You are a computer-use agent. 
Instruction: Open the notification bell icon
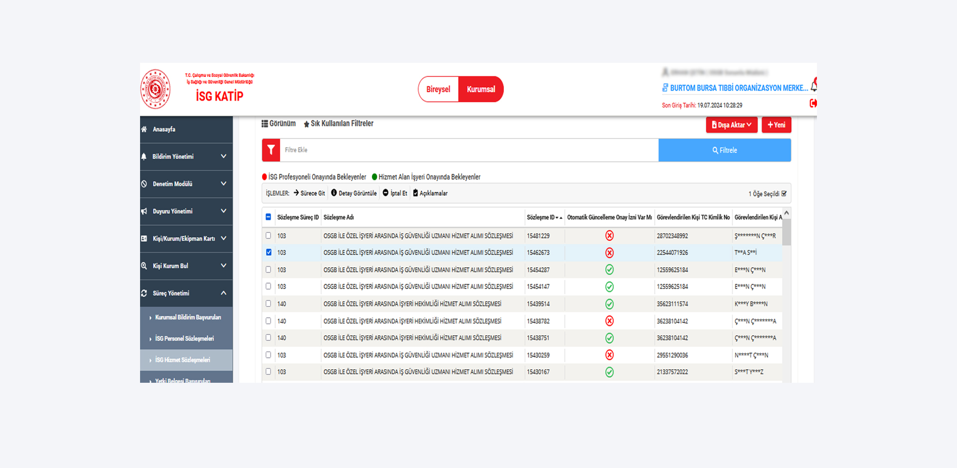point(813,86)
